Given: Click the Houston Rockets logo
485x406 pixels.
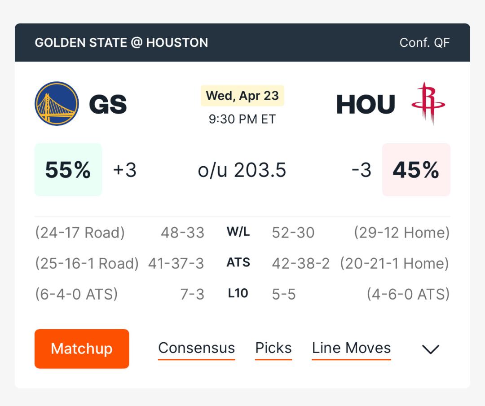Looking at the screenshot, I should 428,103.
